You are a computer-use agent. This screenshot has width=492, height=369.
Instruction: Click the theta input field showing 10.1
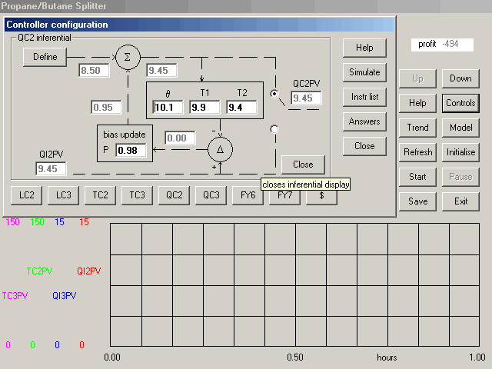pos(168,107)
